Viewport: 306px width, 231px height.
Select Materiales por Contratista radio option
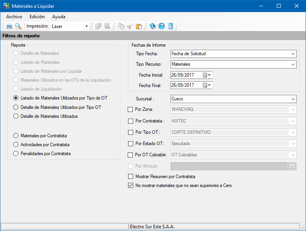[16, 136]
